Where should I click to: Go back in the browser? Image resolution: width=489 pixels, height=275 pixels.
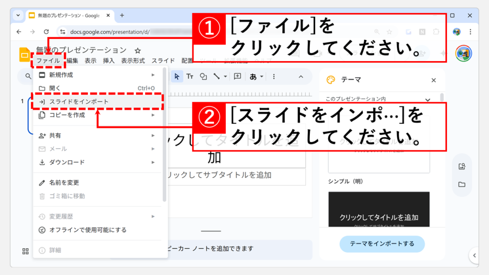coord(19,32)
